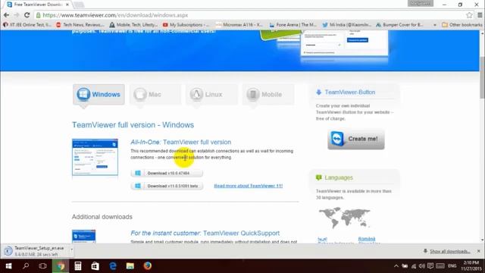
Task: Launch Calculator from the taskbar
Action: (78, 266)
